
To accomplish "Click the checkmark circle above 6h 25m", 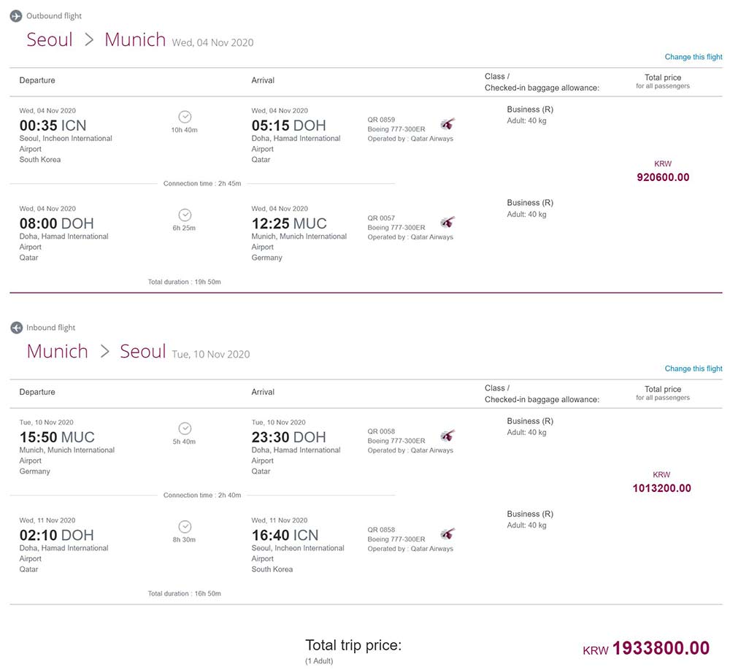I will click(x=185, y=215).
